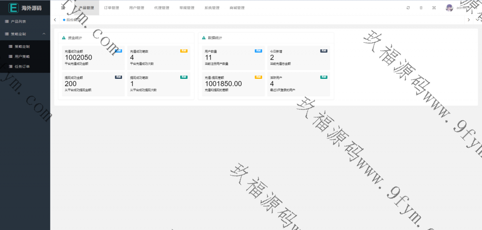Open the 系统管理 top menu

click(x=212, y=8)
